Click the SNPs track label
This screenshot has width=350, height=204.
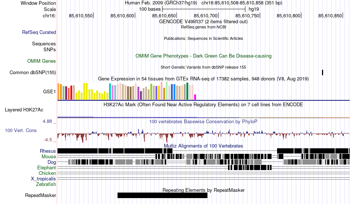tap(50, 49)
